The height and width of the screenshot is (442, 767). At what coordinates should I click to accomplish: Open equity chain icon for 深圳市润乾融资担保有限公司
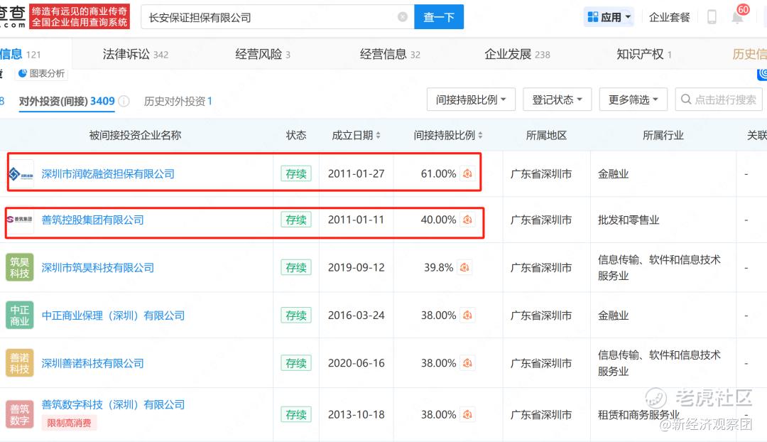coord(467,173)
